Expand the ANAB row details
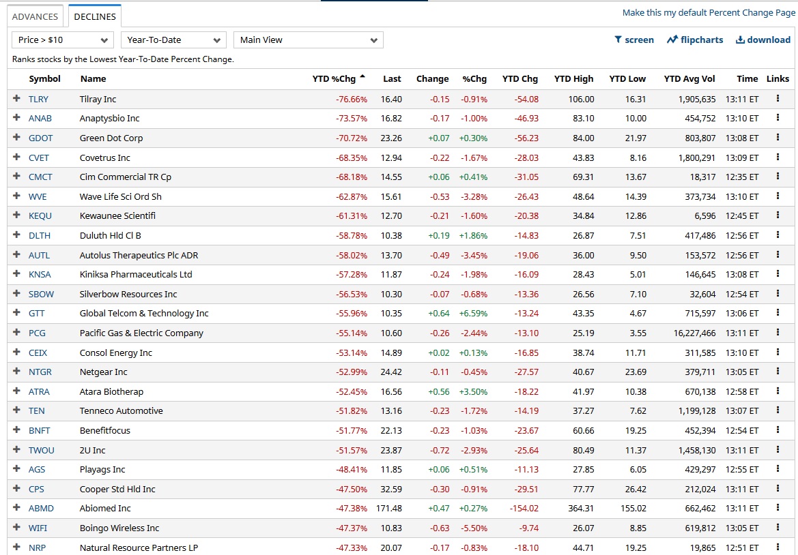This screenshot has height=555, width=798. coord(16,117)
